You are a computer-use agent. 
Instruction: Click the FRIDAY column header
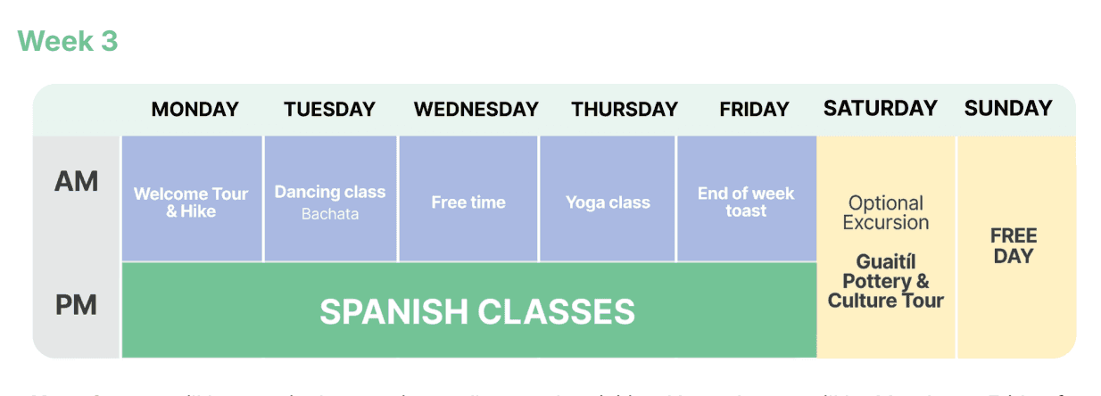[x=754, y=110]
